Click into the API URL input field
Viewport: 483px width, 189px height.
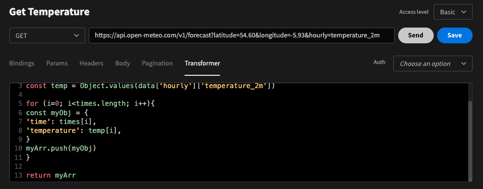[x=242, y=35]
